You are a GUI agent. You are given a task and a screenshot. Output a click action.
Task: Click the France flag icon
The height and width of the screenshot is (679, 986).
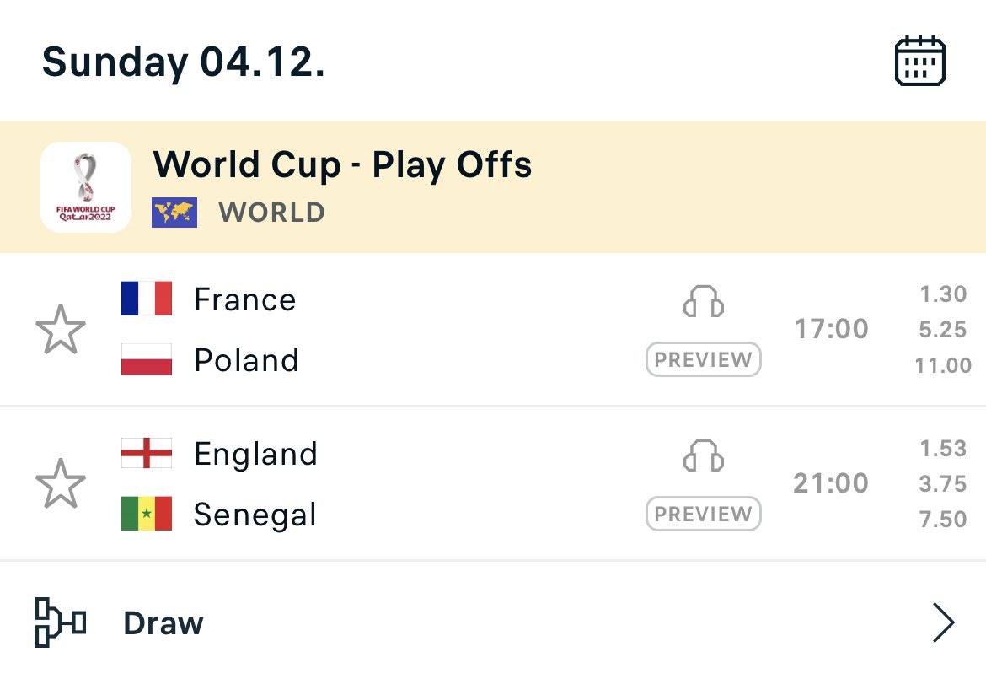[x=147, y=299]
